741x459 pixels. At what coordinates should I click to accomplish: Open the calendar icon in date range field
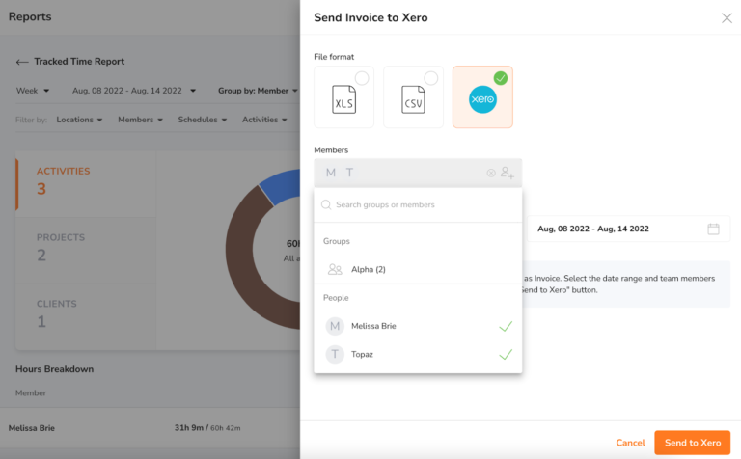click(x=713, y=229)
